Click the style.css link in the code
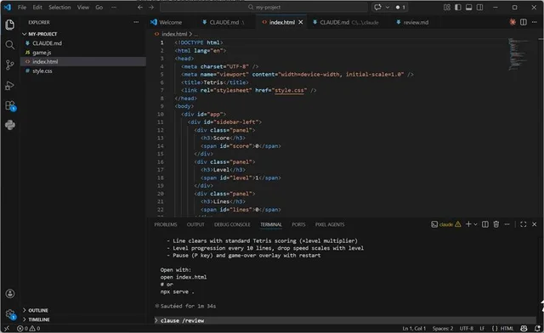Image resolution: width=544 pixels, height=333 pixels. [289, 90]
